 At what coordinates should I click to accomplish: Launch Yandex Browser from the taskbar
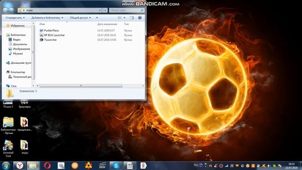click(x=20, y=166)
